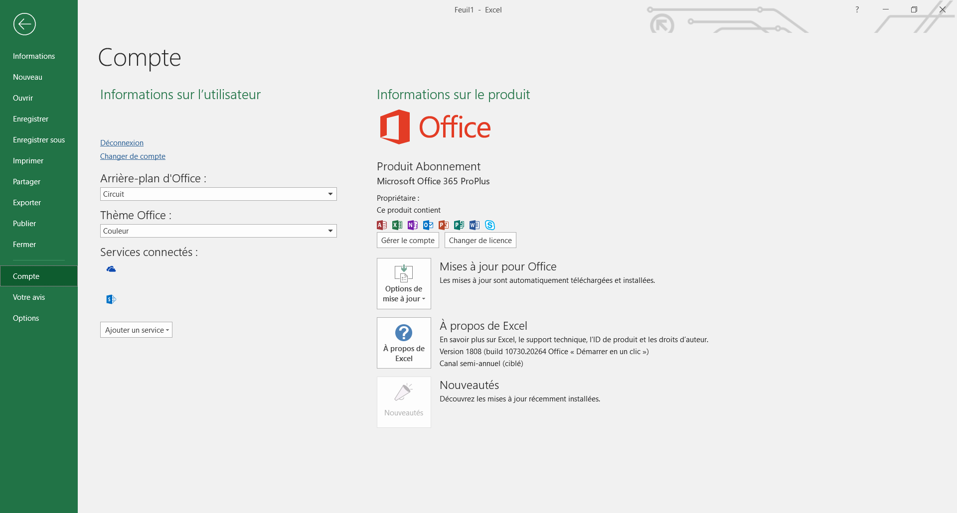Expand the Thème Office Couleur dropdown
The width and height of the screenshot is (957, 513).
click(x=218, y=231)
